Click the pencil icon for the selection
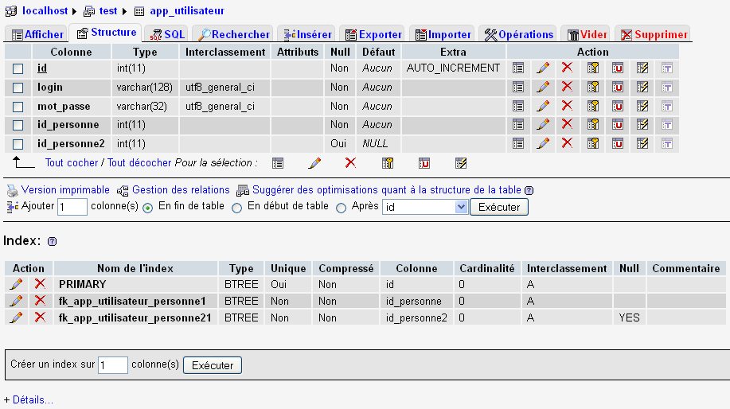This screenshot has height=409, width=730. tap(314, 163)
